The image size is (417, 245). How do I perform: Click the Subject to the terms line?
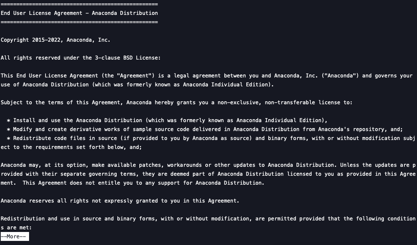[x=176, y=102]
